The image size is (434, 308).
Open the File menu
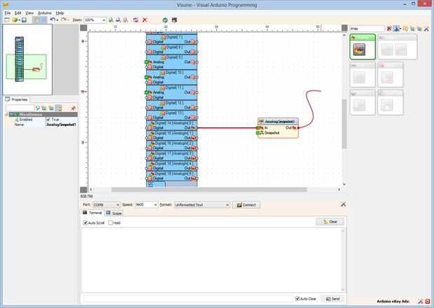8,13
